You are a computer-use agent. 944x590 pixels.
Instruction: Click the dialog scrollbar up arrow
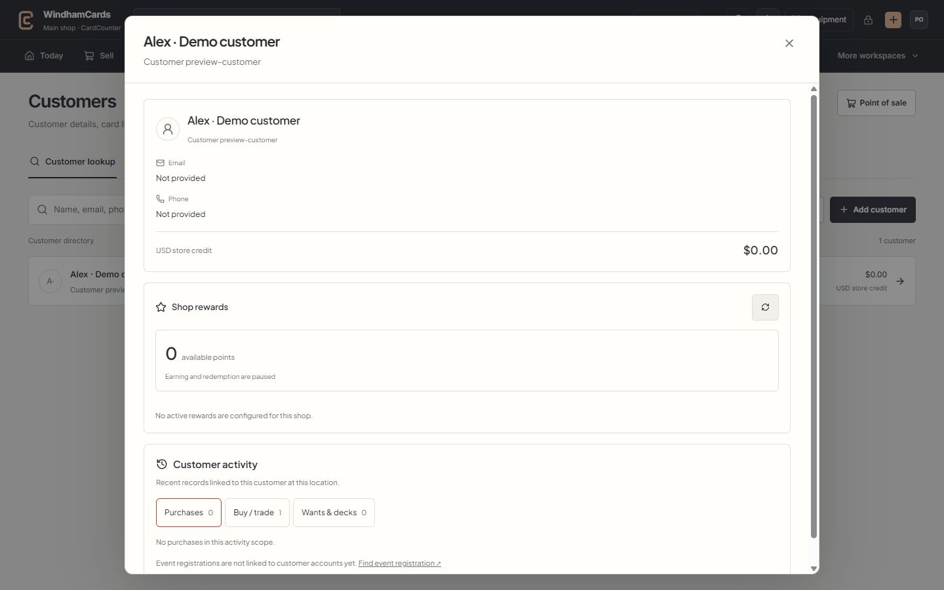(x=814, y=89)
